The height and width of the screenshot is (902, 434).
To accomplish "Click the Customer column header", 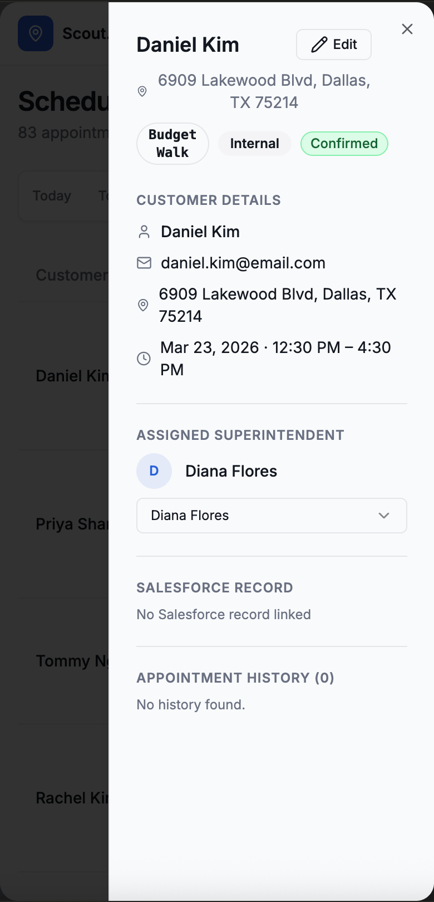I will [71, 275].
